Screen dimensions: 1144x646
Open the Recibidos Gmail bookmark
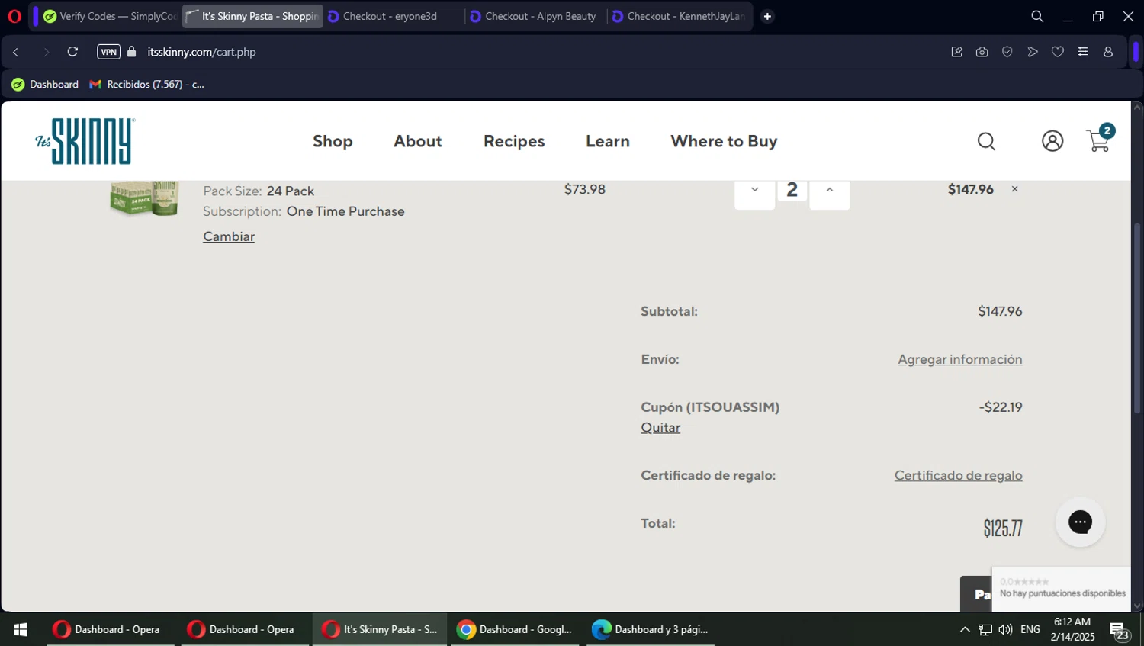point(146,84)
